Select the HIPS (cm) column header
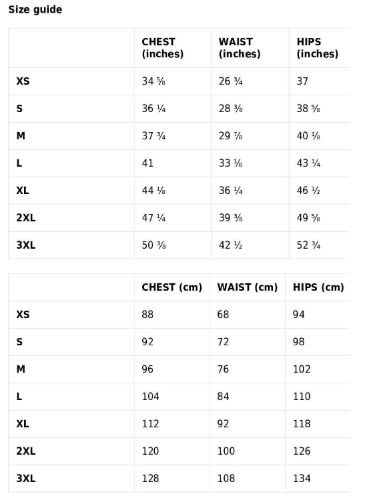 coord(318,287)
